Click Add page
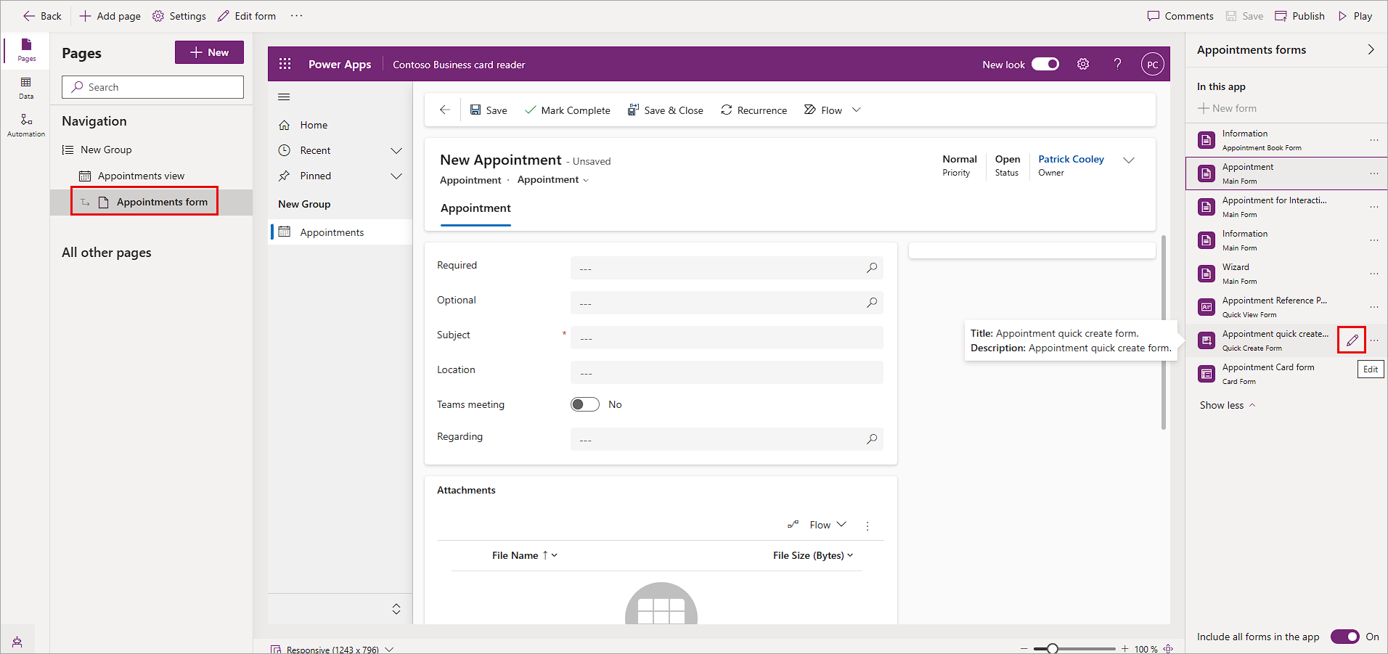 (x=110, y=16)
